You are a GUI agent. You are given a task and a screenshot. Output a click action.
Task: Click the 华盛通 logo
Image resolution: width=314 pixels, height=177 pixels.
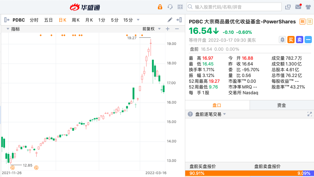click(x=85, y=8)
